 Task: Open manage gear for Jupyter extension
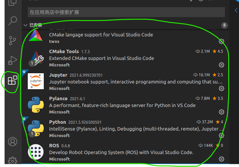pos(221,88)
